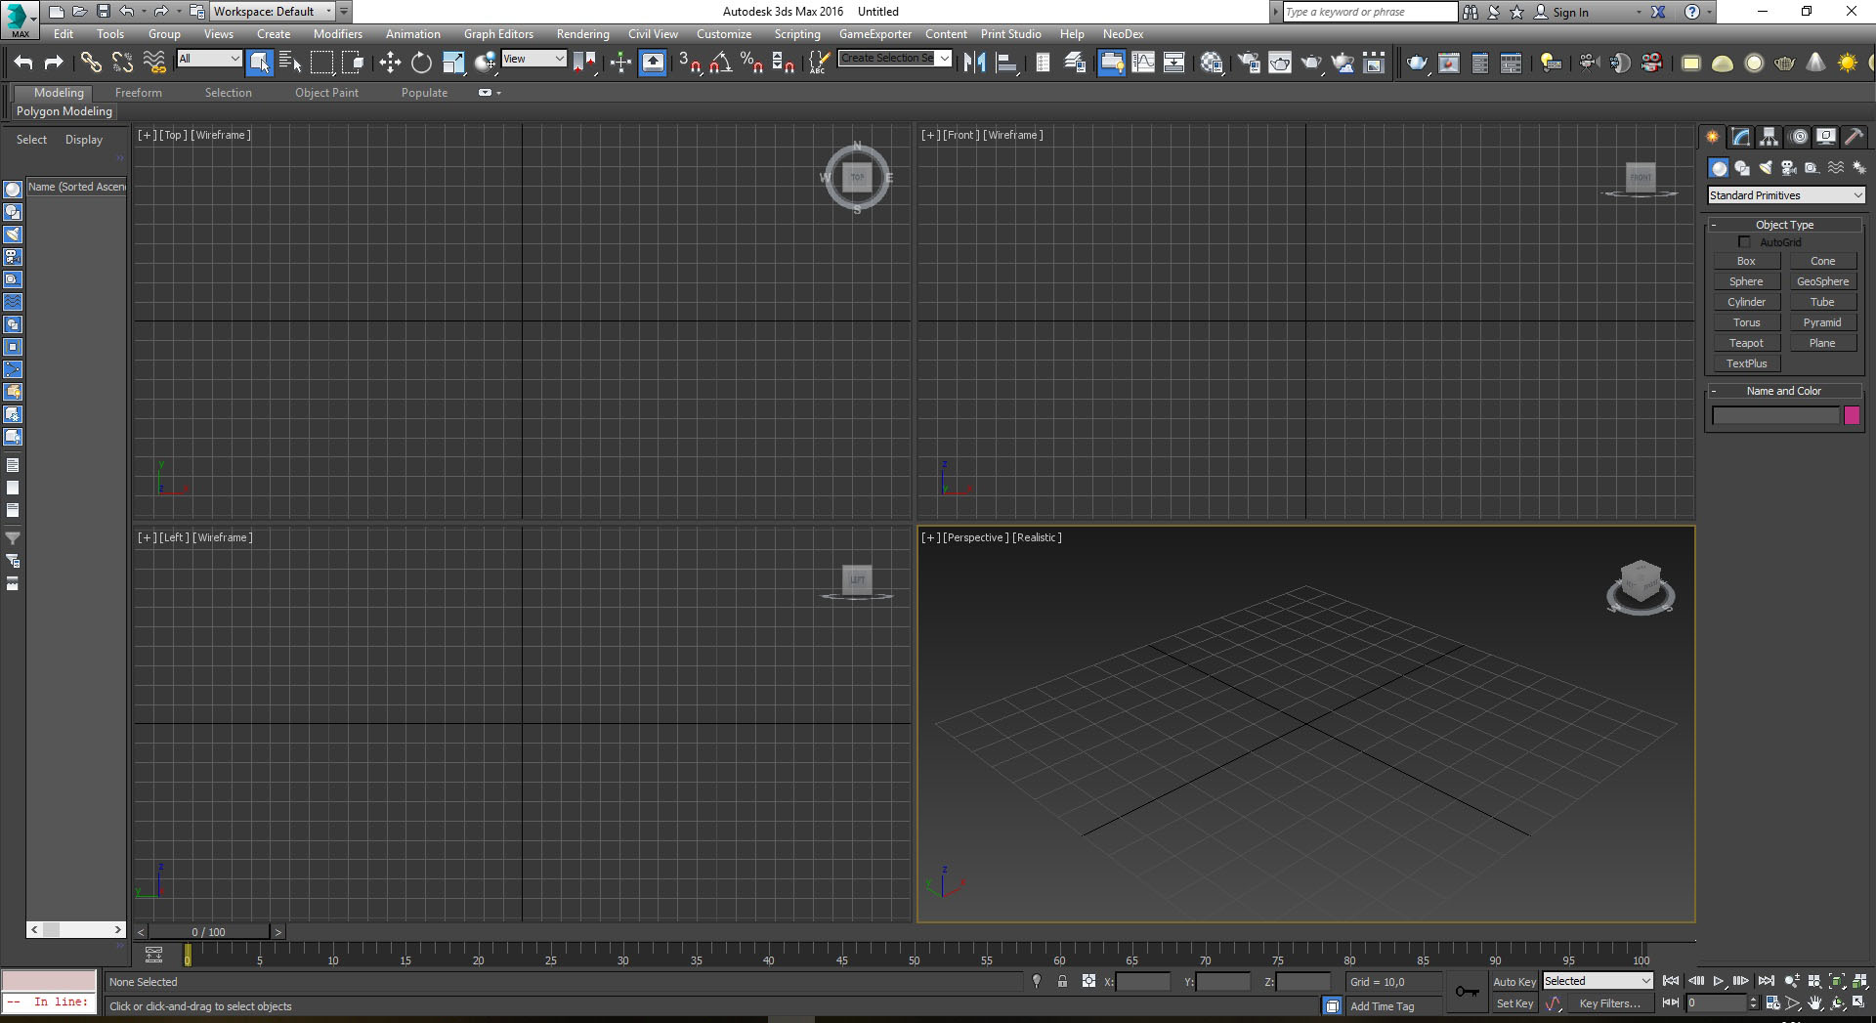Click the Select by Name icon
The width and height of the screenshot is (1876, 1023).
click(290, 64)
